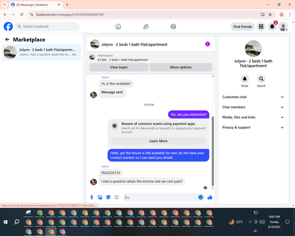This screenshot has height=236, width=295.
Task: Click Learn More about scams
Action: point(158,141)
